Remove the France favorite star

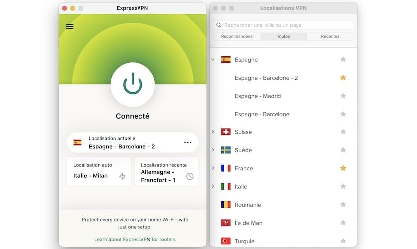pos(343,168)
